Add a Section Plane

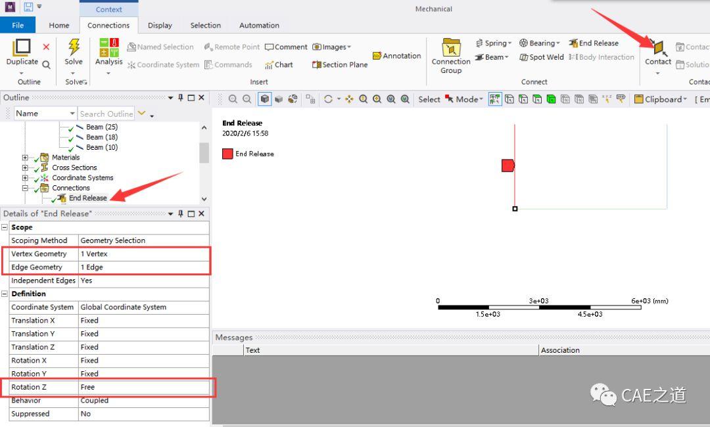point(340,64)
